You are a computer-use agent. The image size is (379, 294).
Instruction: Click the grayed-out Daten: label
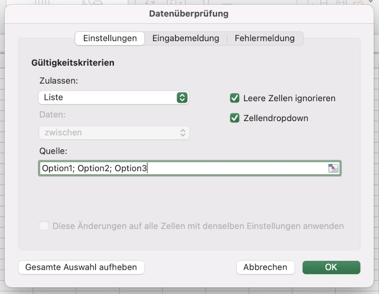(x=52, y=114)
